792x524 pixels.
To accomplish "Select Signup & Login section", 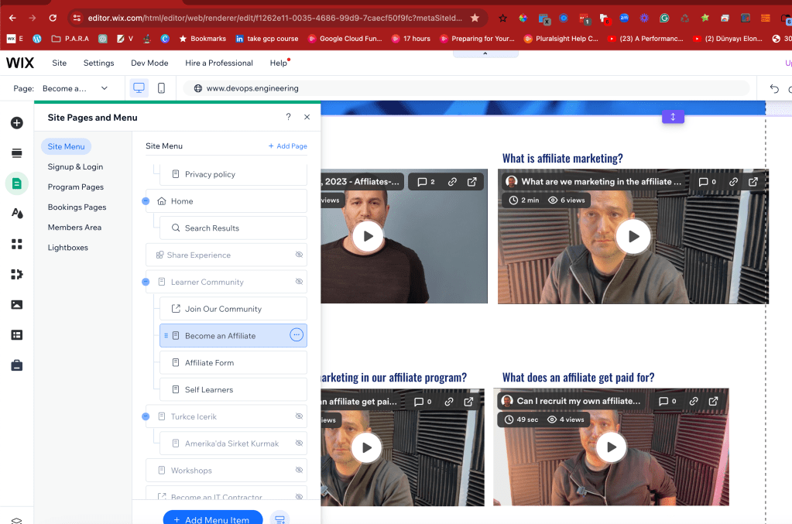I will point(75,166).
